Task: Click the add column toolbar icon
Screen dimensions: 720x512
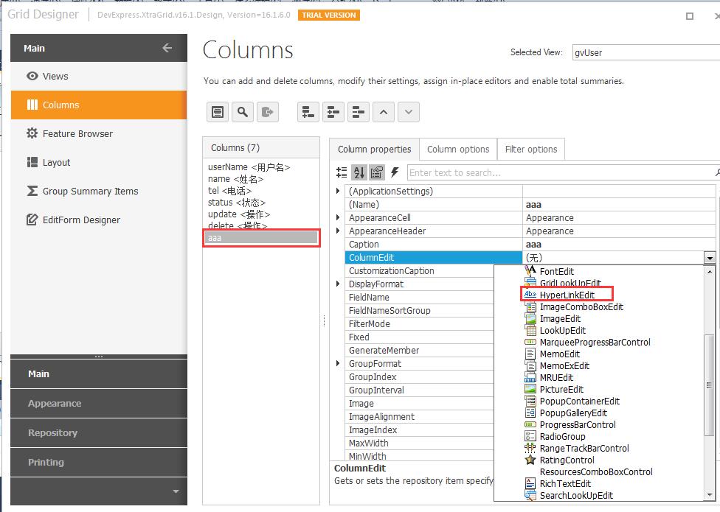Action: (308, 112)
